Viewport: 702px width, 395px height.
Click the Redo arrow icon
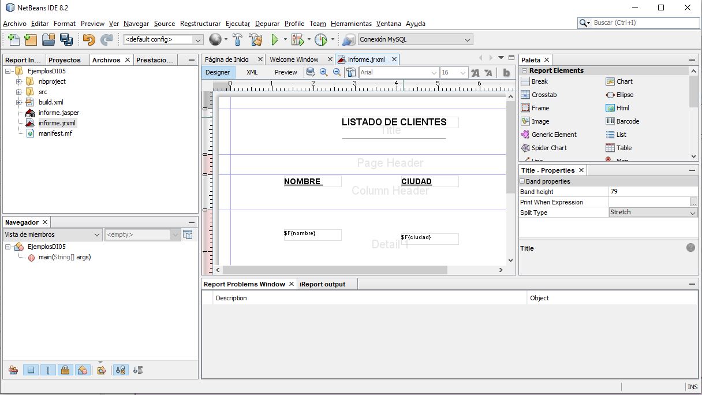point(107,39)
